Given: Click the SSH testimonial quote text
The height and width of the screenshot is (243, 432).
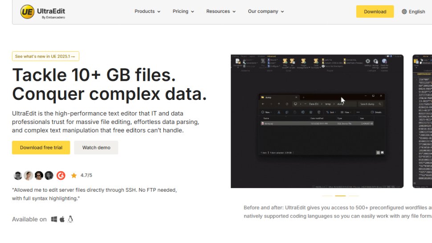Looking at the screenshot, I should (94, 194).
